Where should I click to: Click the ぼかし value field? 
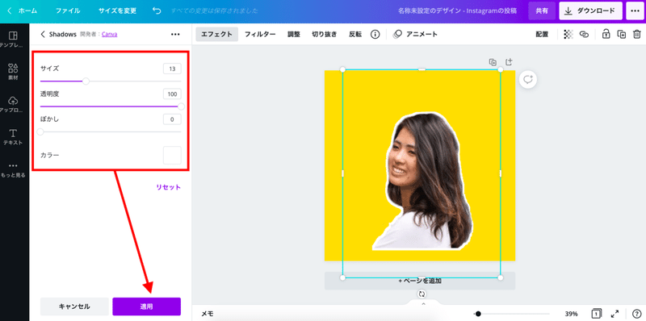click(172, 119)
